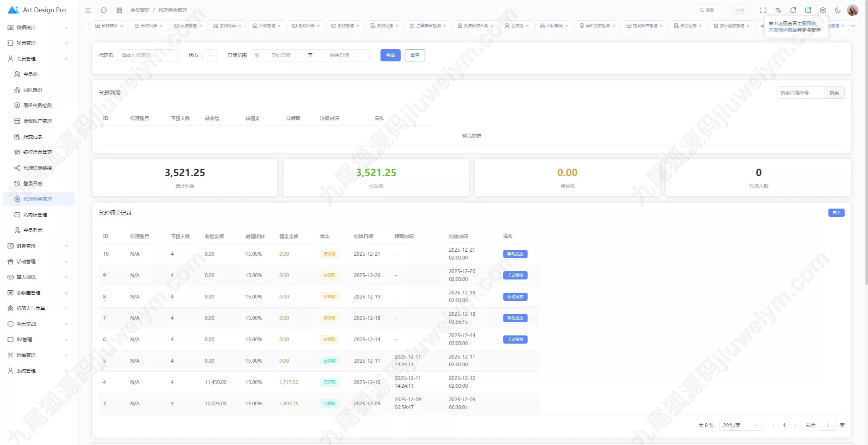The image size is (868, 445).
Task: Toggle dark mode with the moon icon
Action: click(838, 10)
